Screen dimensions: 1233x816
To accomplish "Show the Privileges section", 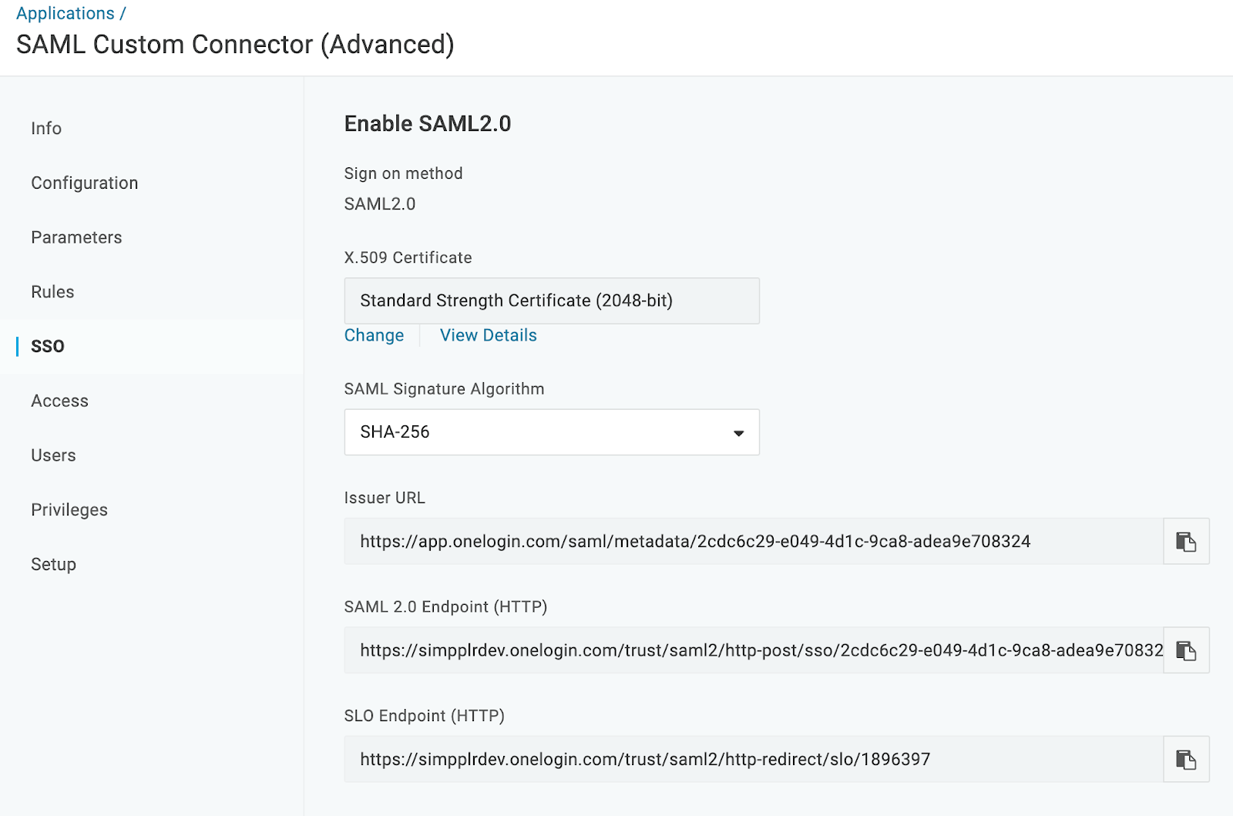I will (69, 510).
